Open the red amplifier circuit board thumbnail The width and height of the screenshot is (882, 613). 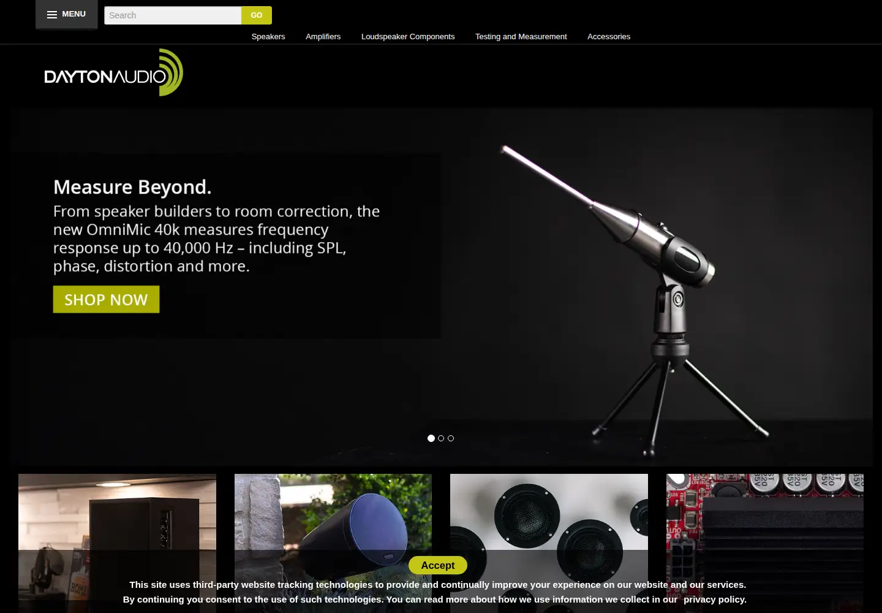click(x=765, y=543)
